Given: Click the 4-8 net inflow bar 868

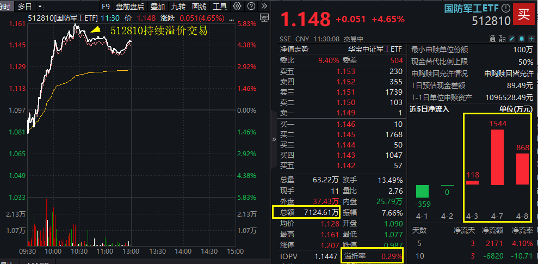Looking at the screenshot, I should pos(523,169).
